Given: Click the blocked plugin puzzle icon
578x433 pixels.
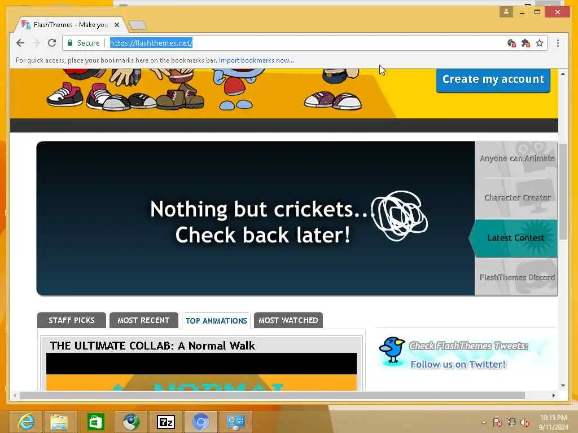Looking at the screenshot, I should [x=526, y=43].
